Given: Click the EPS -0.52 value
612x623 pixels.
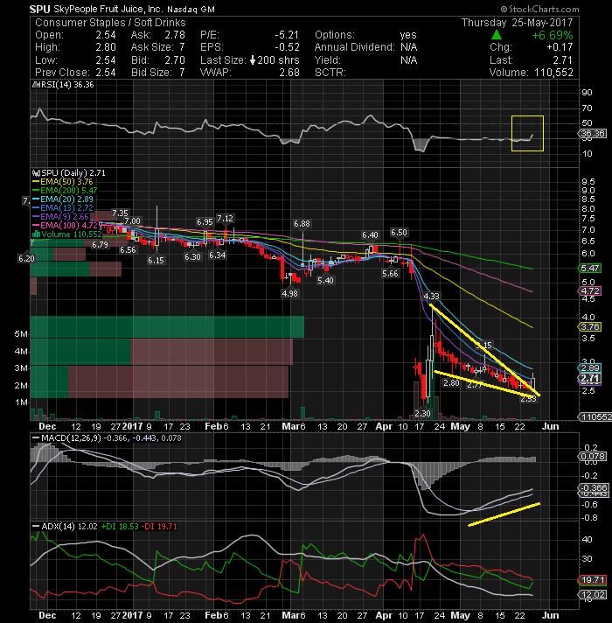Looking at the screenshot, I should 287,47.
